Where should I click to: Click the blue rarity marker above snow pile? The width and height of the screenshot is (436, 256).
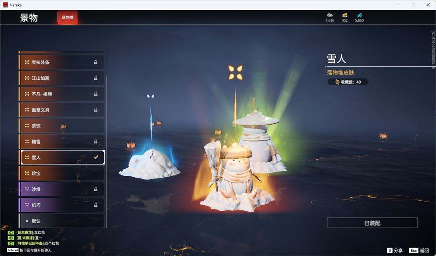pos(150,96)
